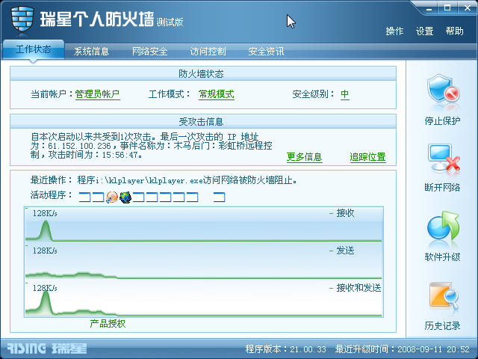This screenshot has width=478, height=359.
Task: Click the 管理员帐户 account link
Action: pyautogui.click(x=97, y=94)
